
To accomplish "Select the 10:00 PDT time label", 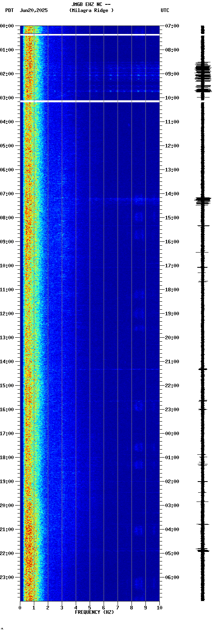I will 7,266.
